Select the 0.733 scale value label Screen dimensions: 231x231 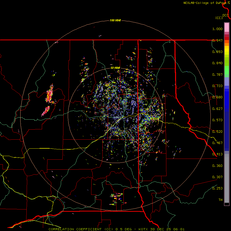pos(217,86)
